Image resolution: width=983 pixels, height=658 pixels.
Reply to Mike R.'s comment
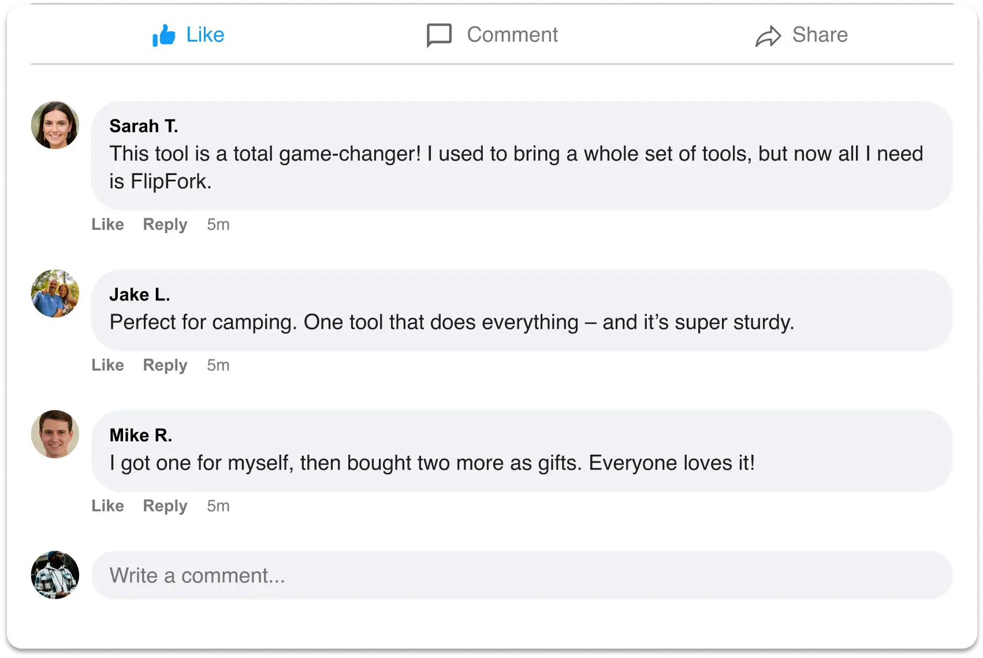point(165,506)
